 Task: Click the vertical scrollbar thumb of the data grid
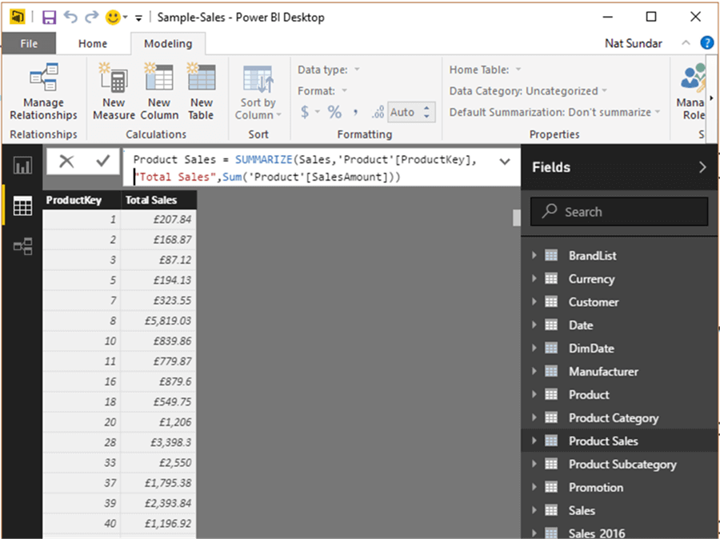click(516, 218)
